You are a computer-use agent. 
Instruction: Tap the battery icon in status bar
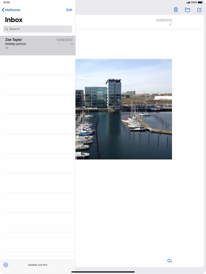[x=200, y=2]
